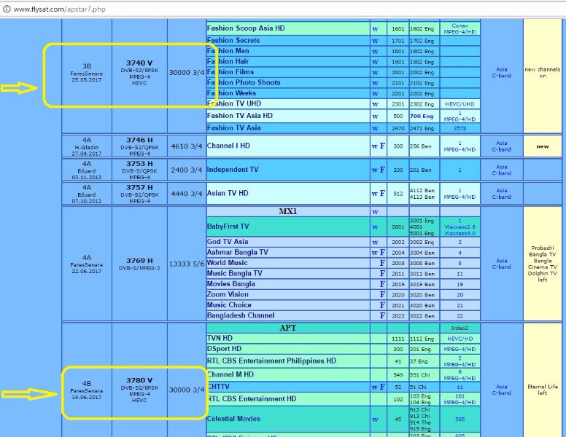The width and height of the screenshot is (566, 437).
Task: Open BabyFirst TV channel link
Action: tap(228, 227)
